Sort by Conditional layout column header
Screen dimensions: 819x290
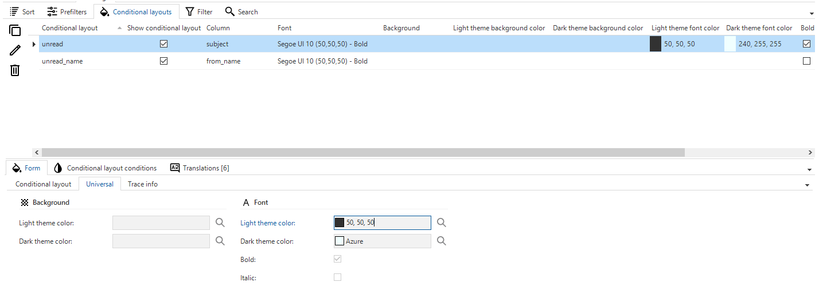point(70,28)
